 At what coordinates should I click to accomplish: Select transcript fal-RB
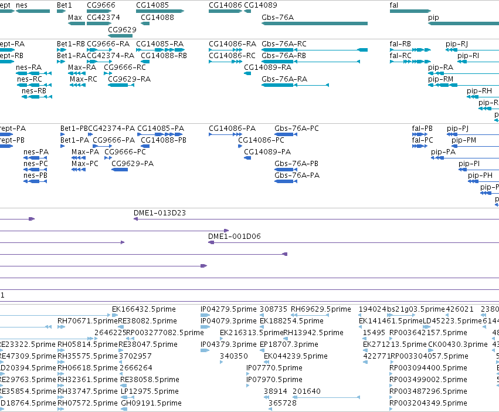click(400, 44)
